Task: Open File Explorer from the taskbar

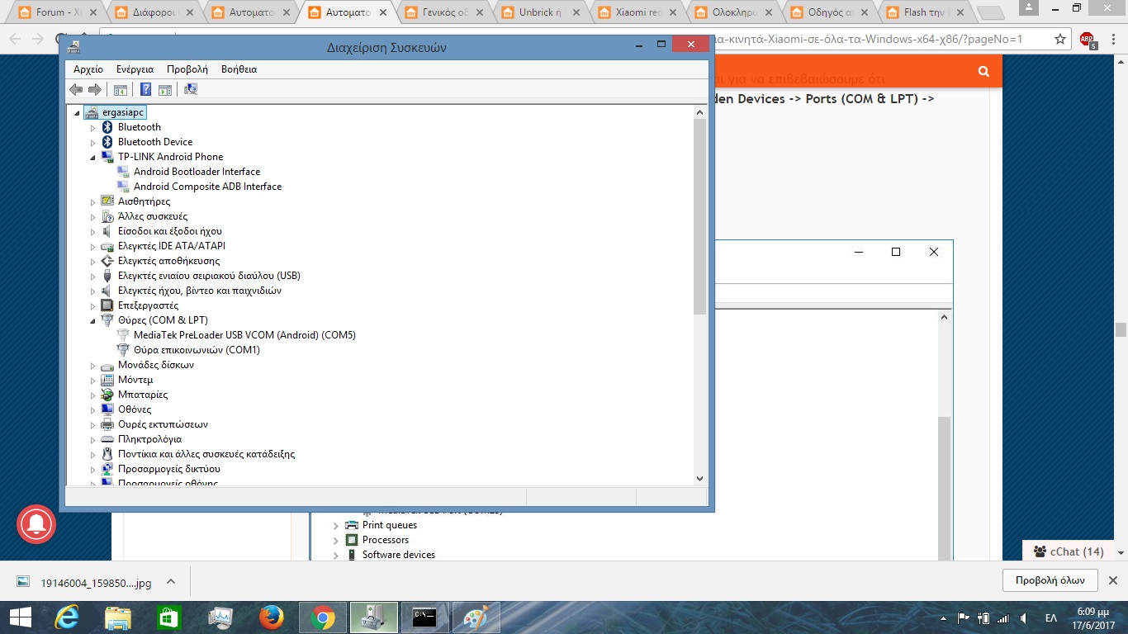Action: point(118,617)
